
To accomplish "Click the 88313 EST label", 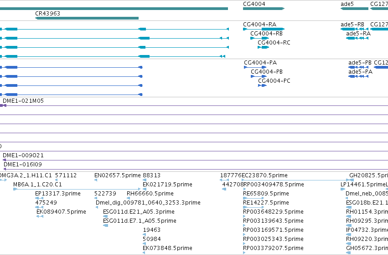I will coord(151,175).
